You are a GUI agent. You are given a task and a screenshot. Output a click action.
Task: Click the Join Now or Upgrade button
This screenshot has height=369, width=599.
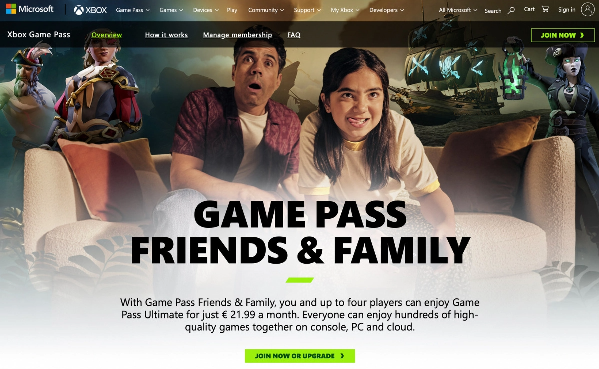pos(300,356)
